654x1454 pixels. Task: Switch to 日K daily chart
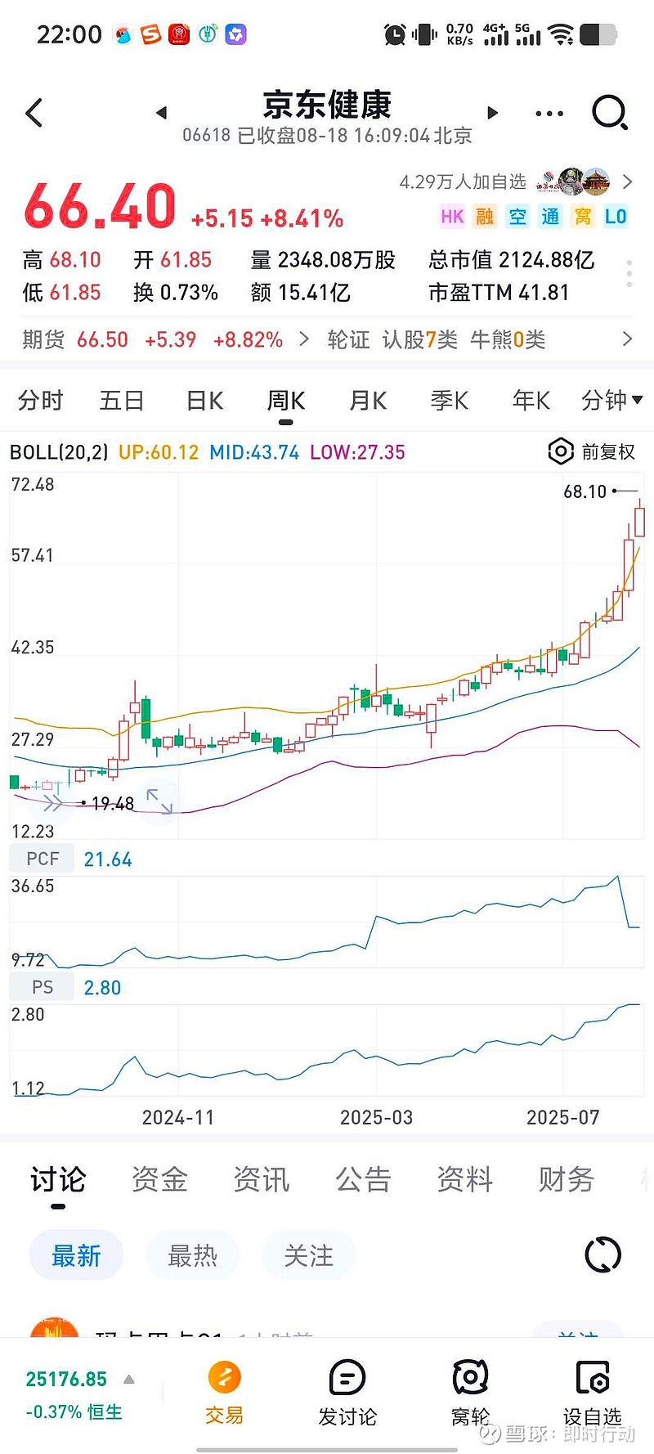coord(204,400)
